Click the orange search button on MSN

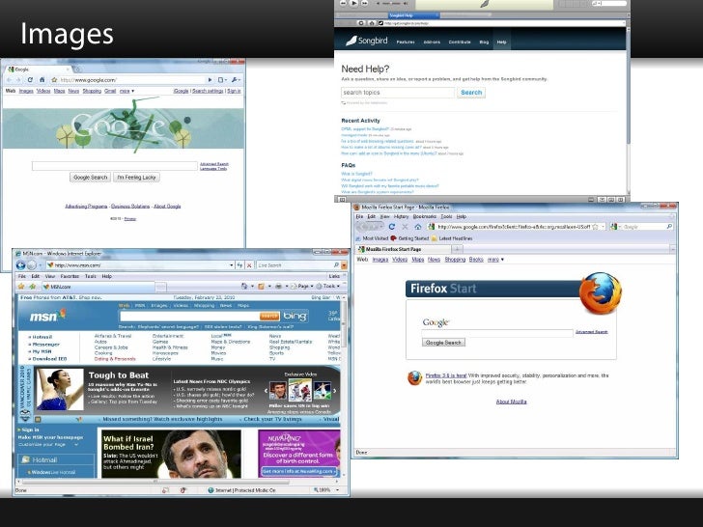[x=269, y=316]
